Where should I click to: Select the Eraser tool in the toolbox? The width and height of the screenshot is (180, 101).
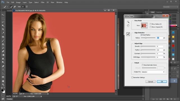[3, 51]
